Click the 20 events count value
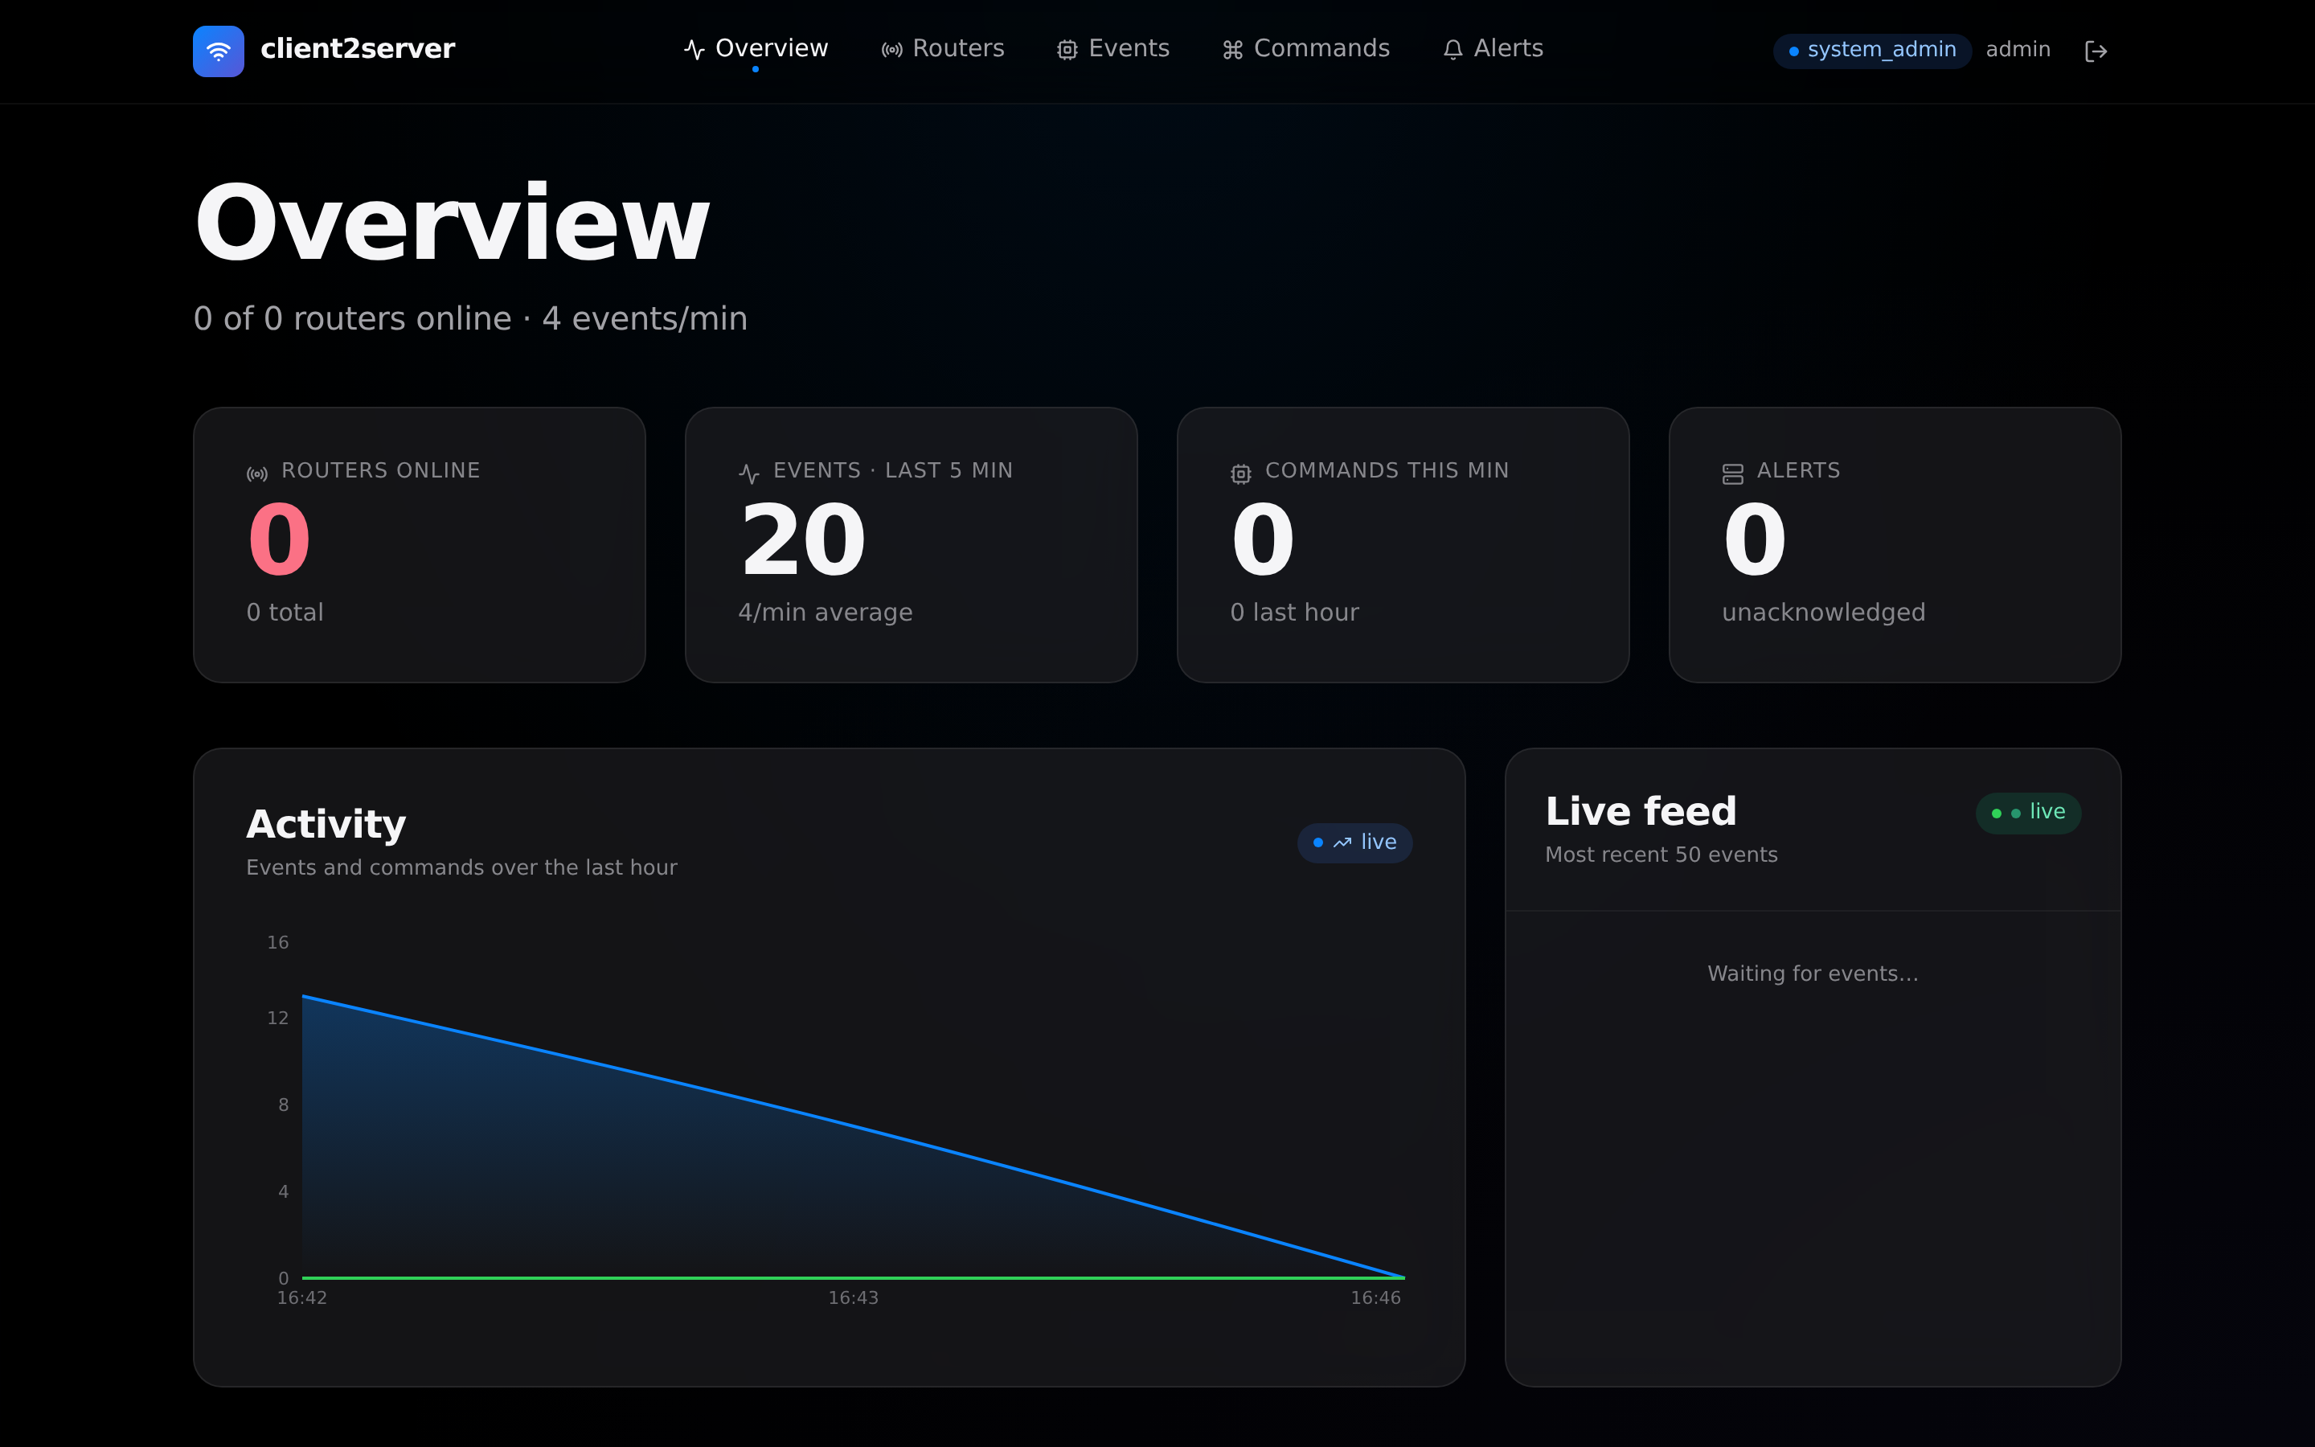The height and width of the screenshot is (1447, 2315). pyautogui.click(x=804, y=541)
